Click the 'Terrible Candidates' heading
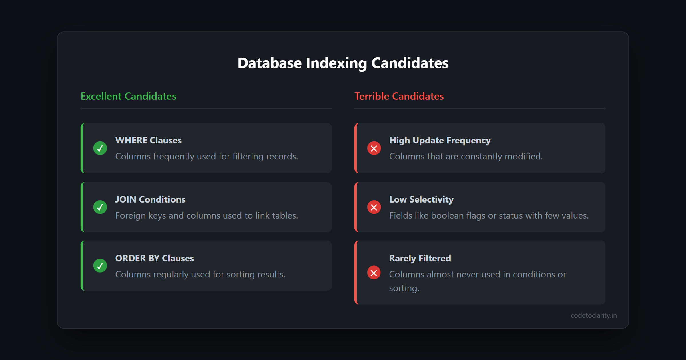Viewport: 686px width, 360px height. click(399, 96)
